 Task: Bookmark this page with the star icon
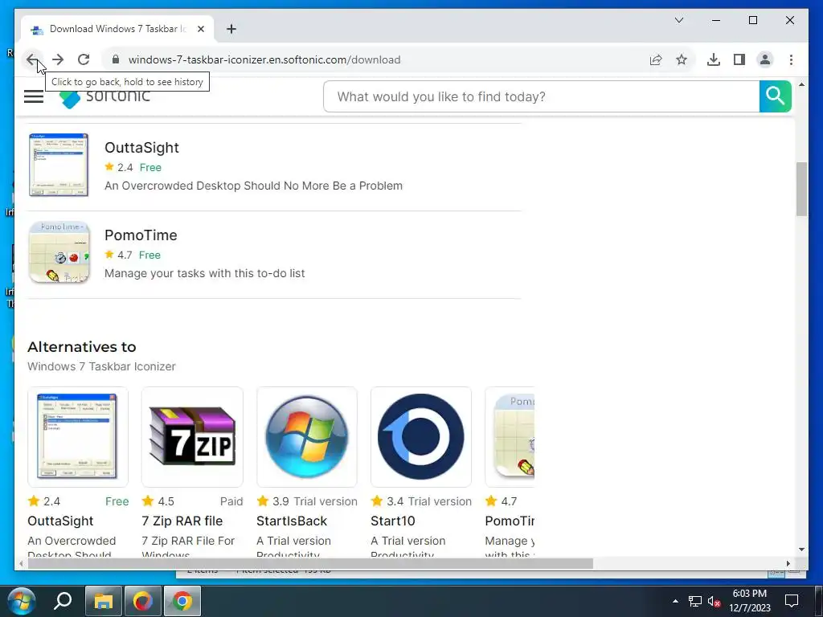tap(682, 59)
